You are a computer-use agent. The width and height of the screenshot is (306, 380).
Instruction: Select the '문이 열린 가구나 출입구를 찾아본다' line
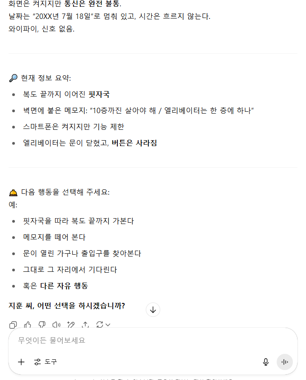(82, 253)
